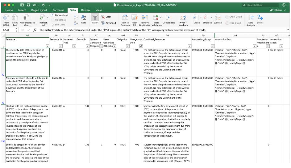Open filter dropdown for Annotation_Group column
This screenshot has width=291, height=168.
pyautogui.click(x=213, y=46)
